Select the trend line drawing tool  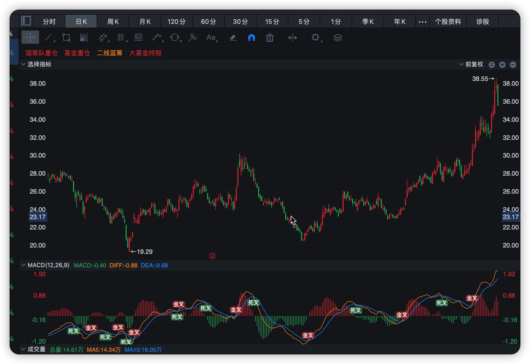point(49,37)
